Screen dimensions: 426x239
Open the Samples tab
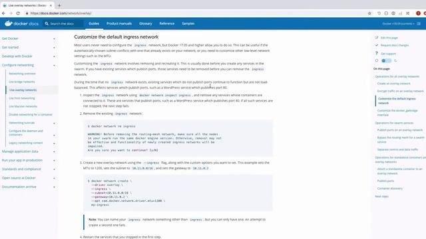188,24
